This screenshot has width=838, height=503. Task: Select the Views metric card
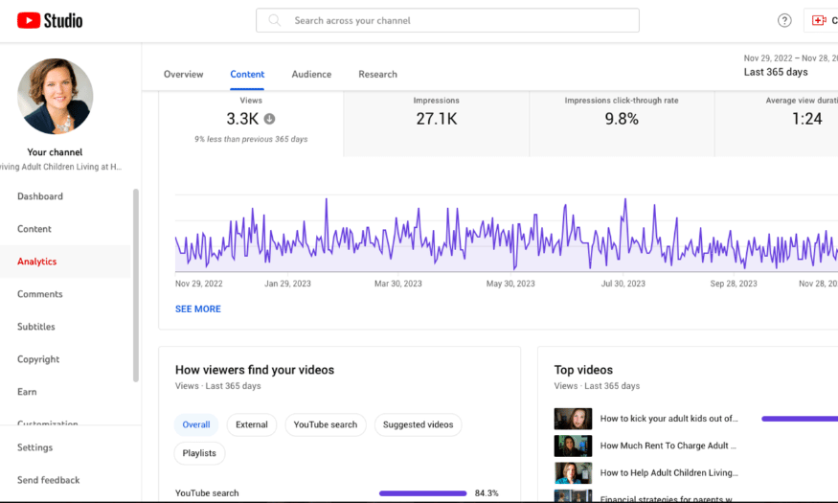click(x=251, y=124)
